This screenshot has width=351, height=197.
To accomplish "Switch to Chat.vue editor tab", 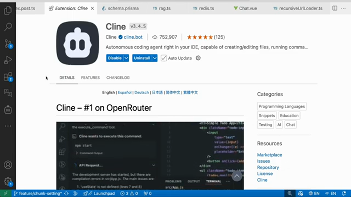I will coord(245,8).
